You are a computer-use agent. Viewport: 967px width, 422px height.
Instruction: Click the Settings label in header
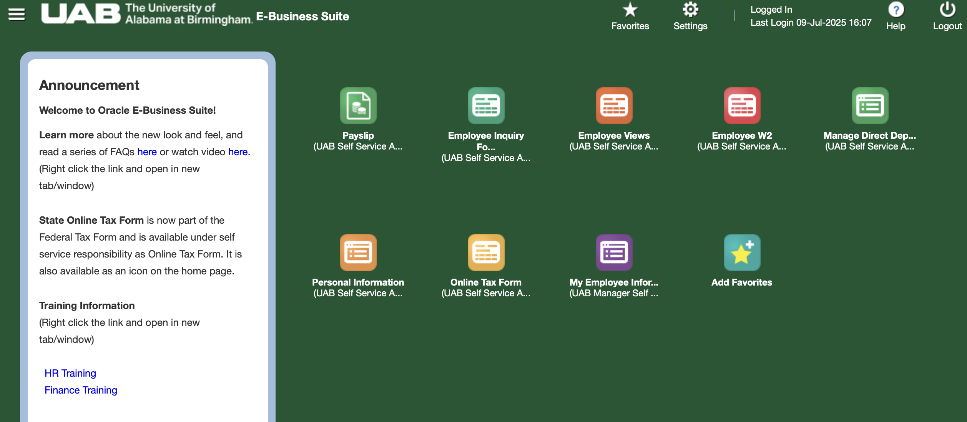690,26
